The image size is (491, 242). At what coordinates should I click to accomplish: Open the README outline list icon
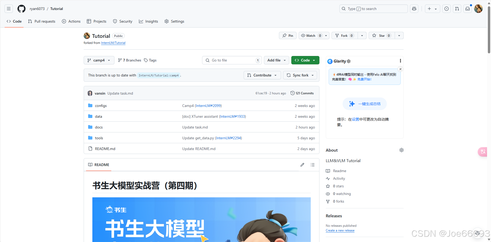[x=312, y=165]
